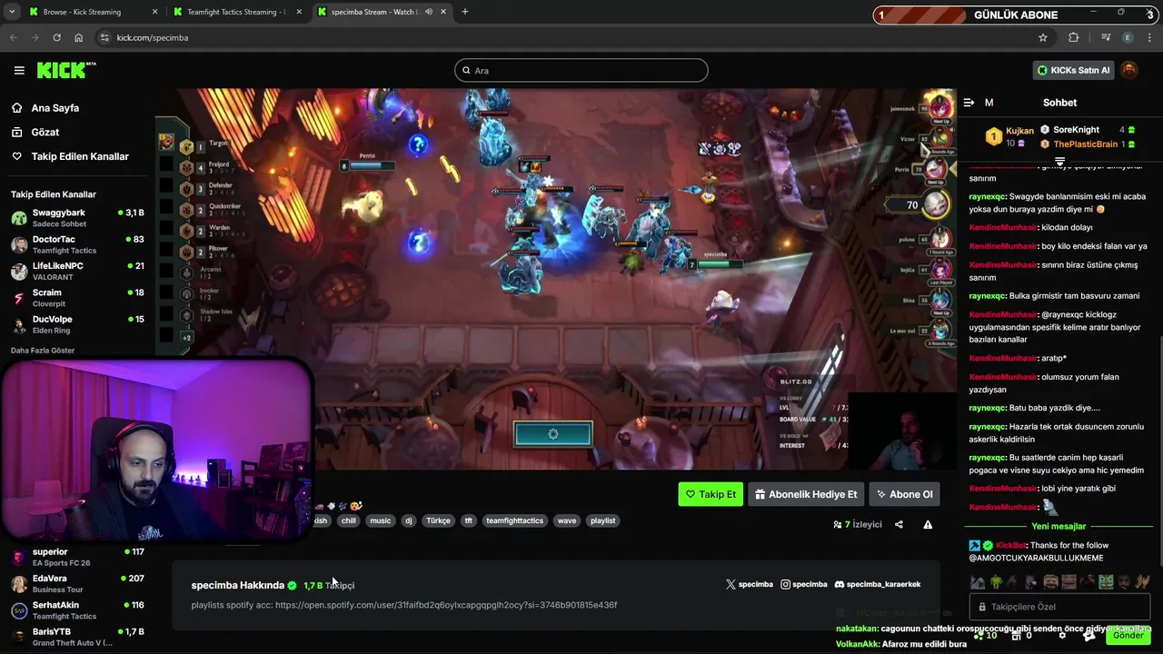
Task: Click the Takipçilere Özel chat input
Action: coord(1059,607)
